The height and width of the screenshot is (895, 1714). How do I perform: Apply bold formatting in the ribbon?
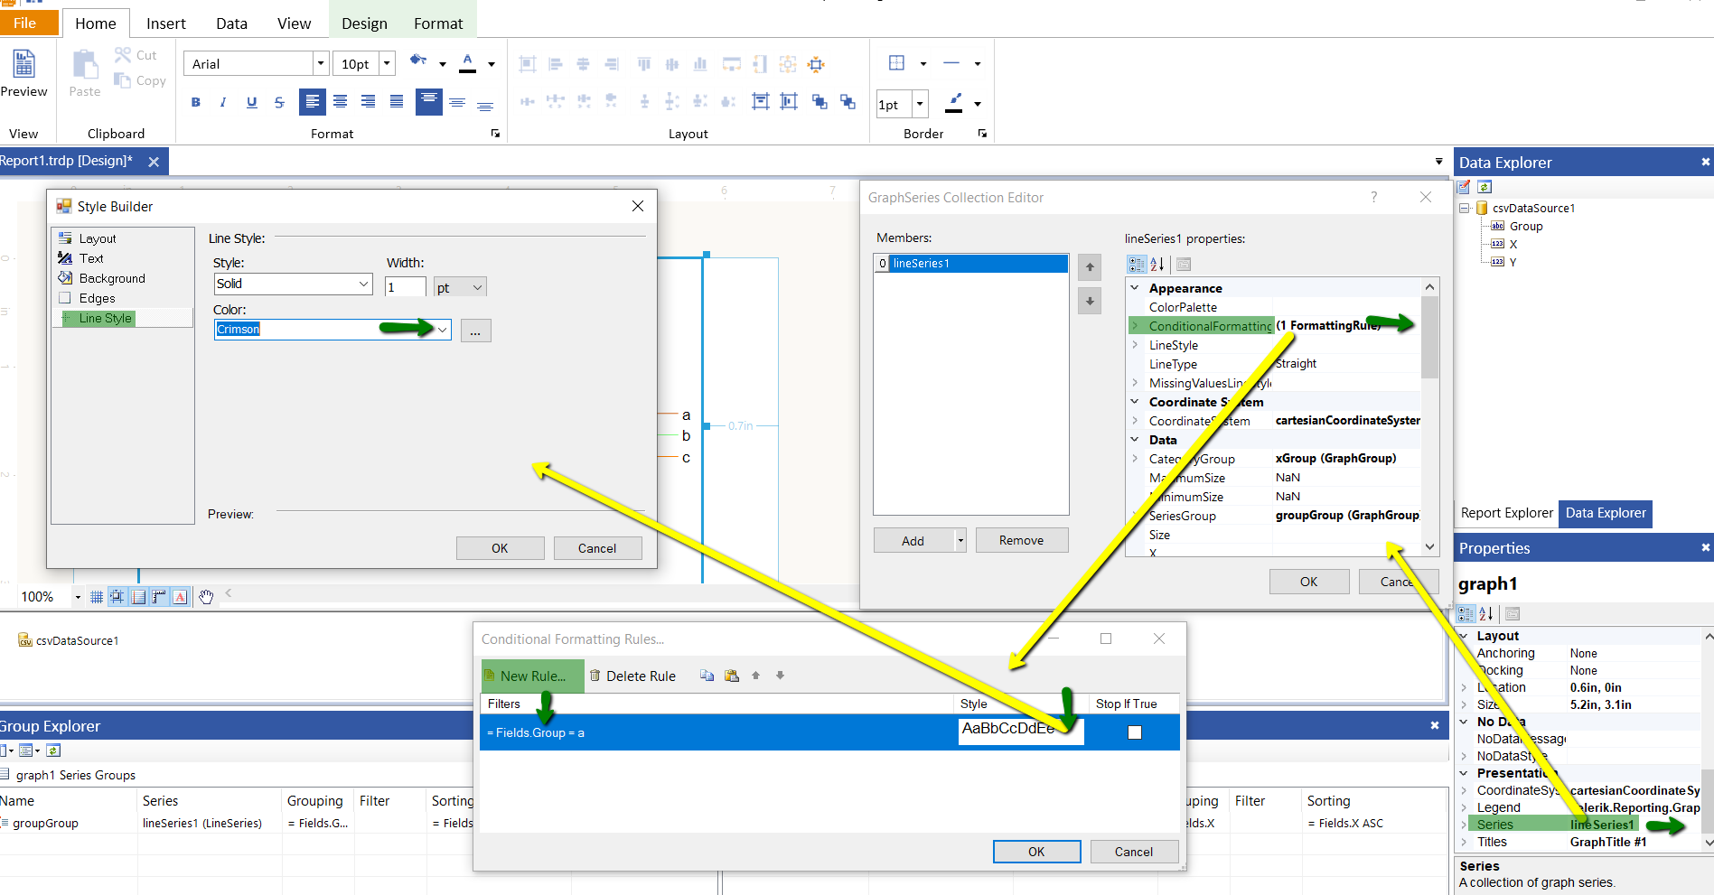tap(196, 103)
